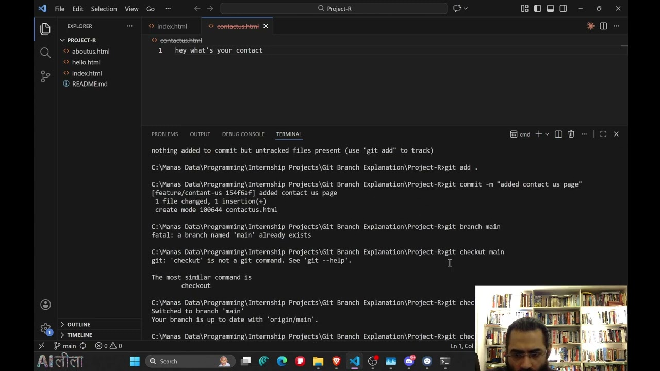Create a new terminal with plus icon
This screenshot has width=660, height=371.
tap(538, 134)
